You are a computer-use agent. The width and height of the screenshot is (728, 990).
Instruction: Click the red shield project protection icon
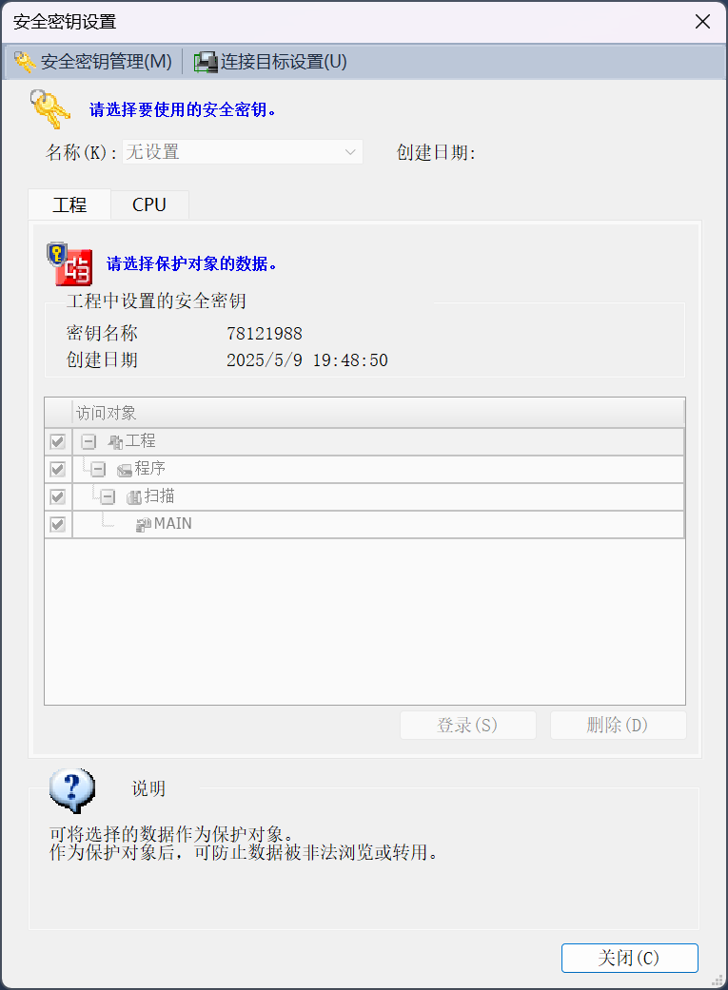pos(69,264)
